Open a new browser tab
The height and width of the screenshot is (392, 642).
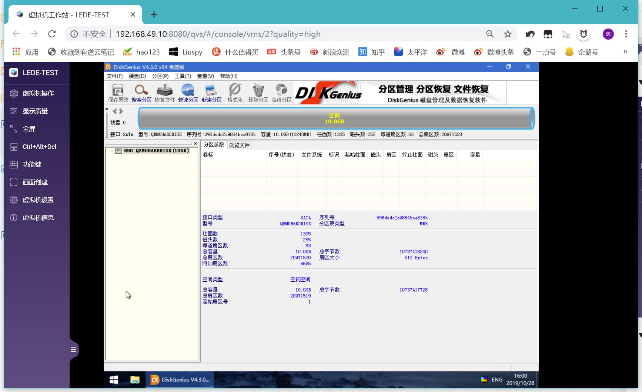click(154, 15)
